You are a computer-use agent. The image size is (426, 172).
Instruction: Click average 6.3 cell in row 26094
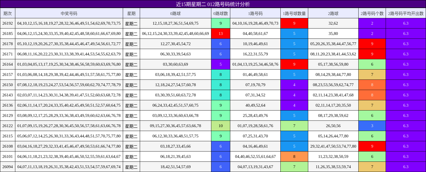tap(406, 167)
